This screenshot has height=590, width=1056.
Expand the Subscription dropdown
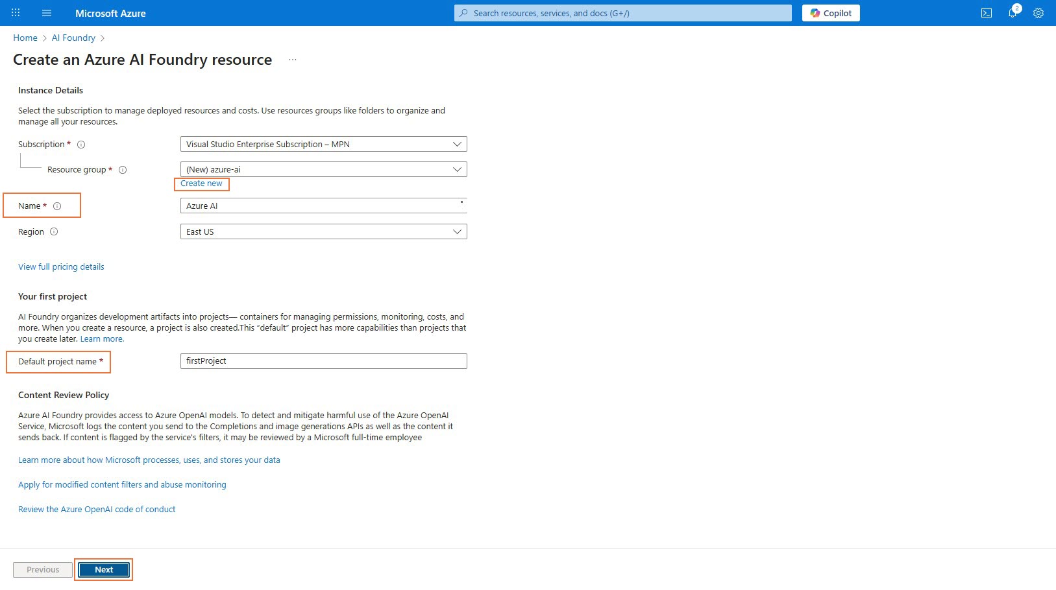coord(323,144)
